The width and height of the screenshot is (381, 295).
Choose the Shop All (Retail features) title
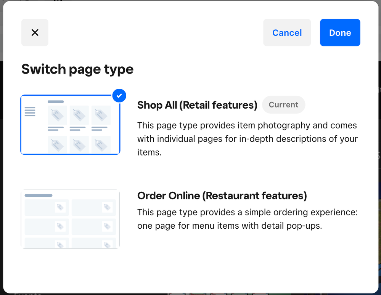(x=197, y=105)
